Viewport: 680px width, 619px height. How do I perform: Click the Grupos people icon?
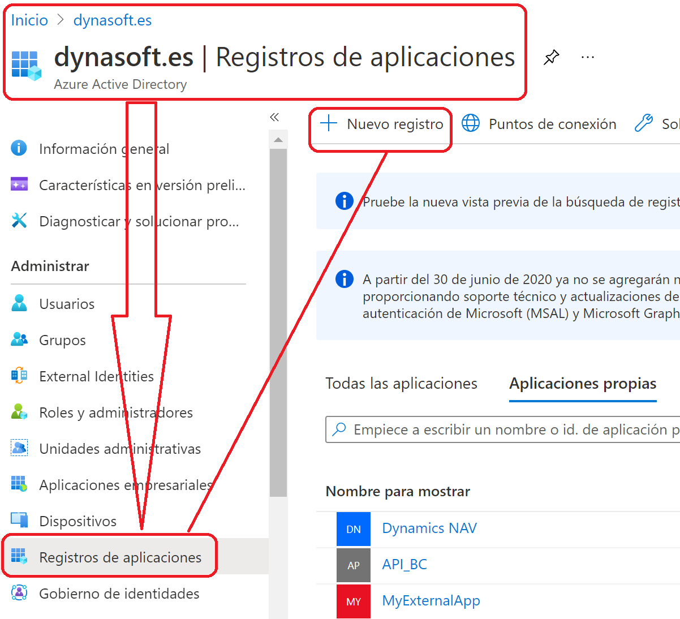point(19,339)
